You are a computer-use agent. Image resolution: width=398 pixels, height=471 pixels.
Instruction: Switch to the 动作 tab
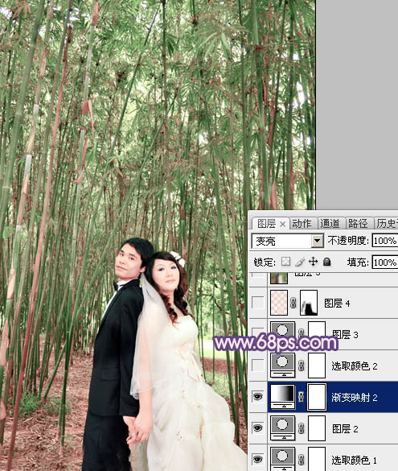coord(302,224)
